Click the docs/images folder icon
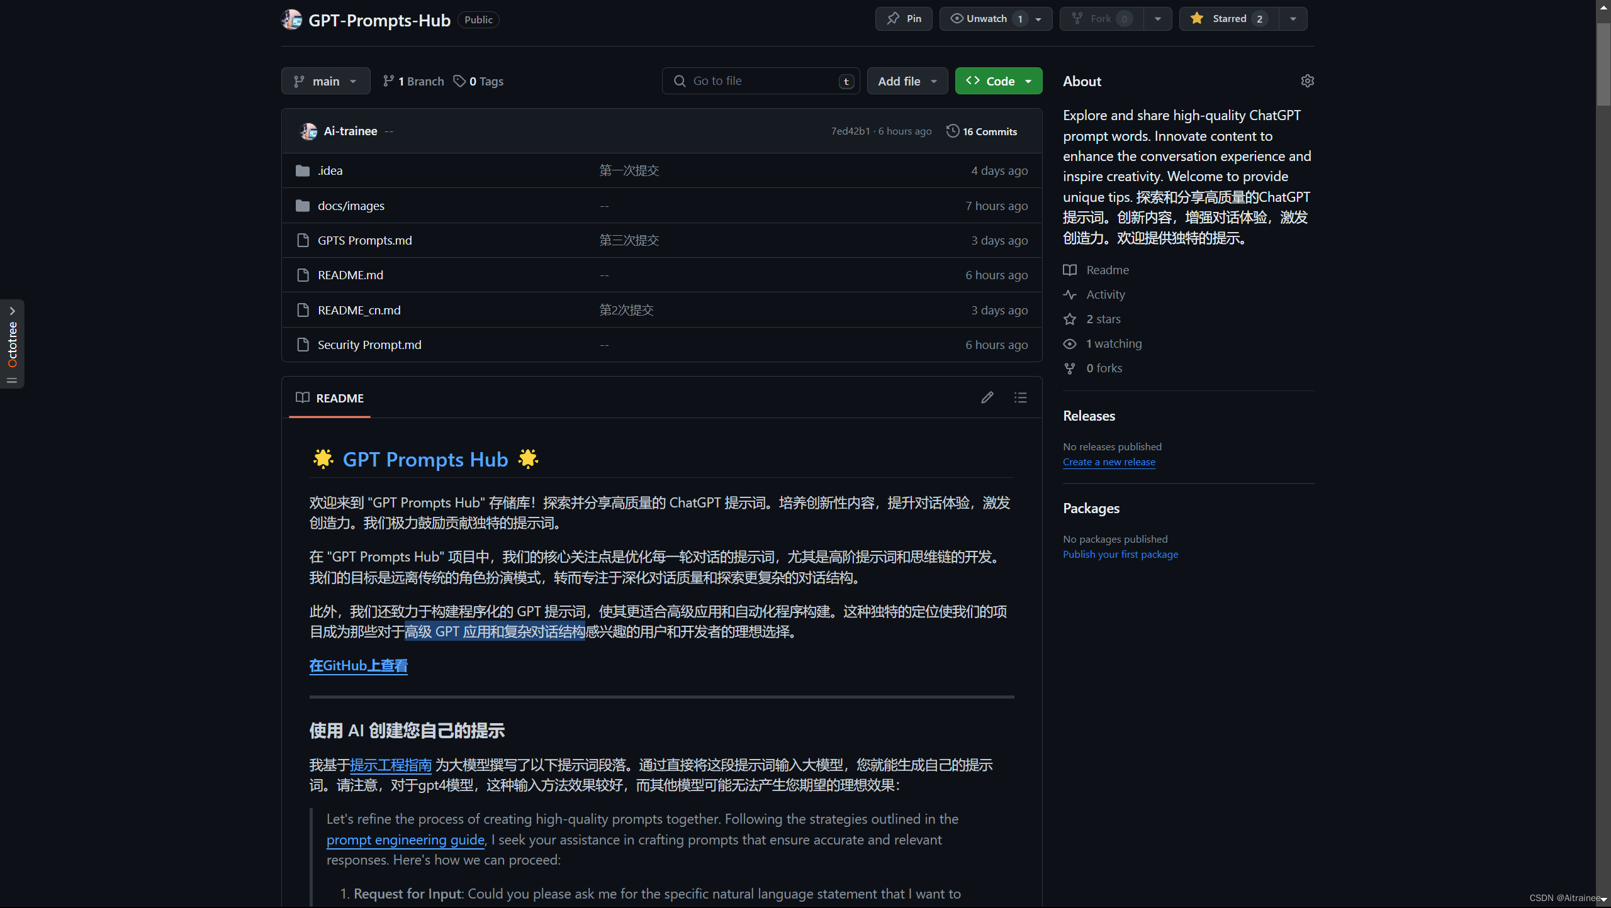The height and width of the screenshot is (908, 1611). 303,206
